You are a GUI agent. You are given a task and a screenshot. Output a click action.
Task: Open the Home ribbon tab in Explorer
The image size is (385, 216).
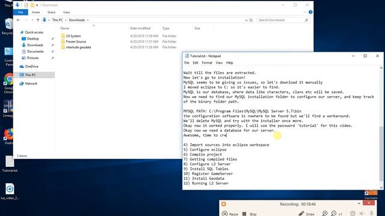[35, 12]
